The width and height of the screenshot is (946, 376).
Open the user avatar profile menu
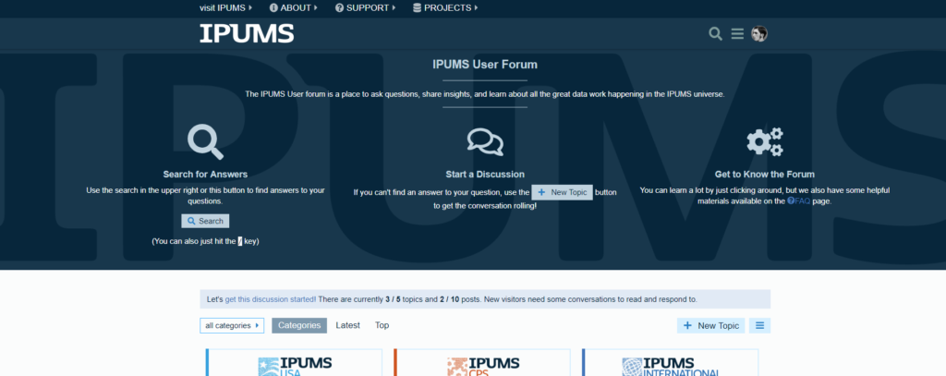pyautogui.click(x=759, y=34)
